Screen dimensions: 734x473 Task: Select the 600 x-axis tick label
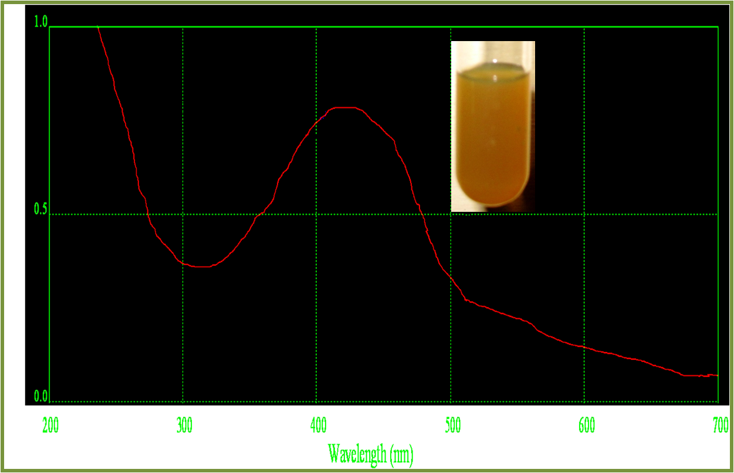point(586,425)
